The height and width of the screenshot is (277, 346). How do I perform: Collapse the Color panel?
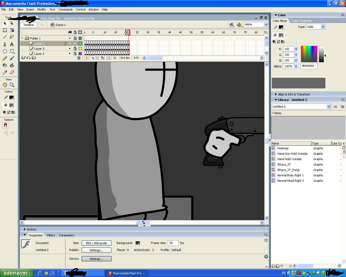click(x=276, y=15)
